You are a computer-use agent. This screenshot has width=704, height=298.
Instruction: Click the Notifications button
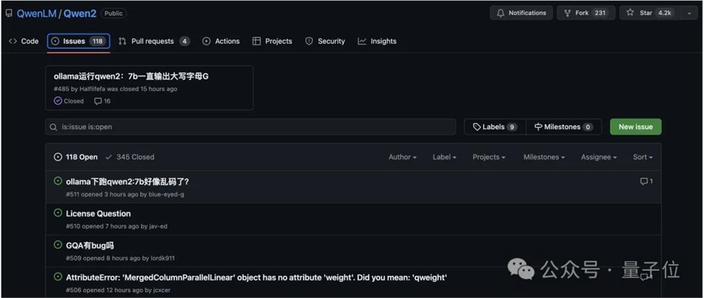[521, 13]
